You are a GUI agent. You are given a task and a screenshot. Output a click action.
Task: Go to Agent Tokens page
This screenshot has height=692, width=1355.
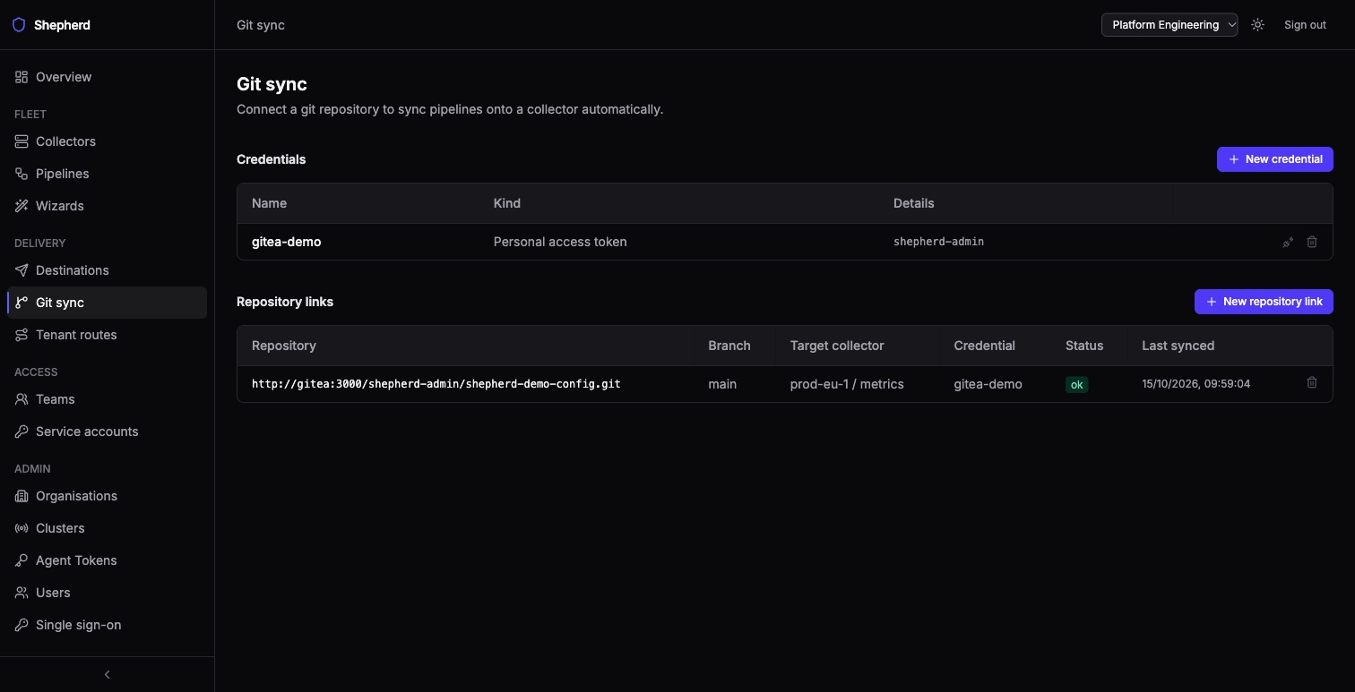pos(107,560)
